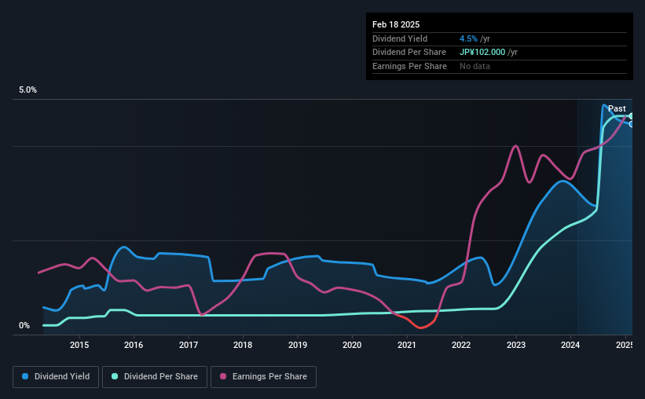The image size is (645, 399).
Task: Click the 0% y-axis label
Action: (24, 325)
